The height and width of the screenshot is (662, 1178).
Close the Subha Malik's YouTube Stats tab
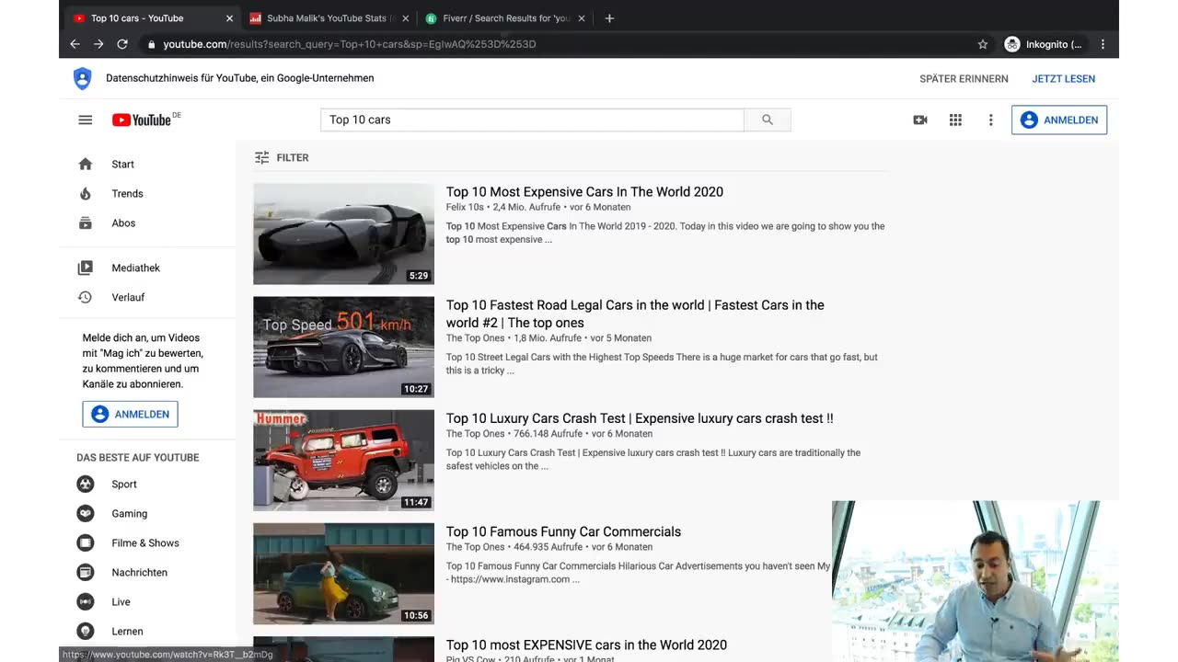point(406,17)
